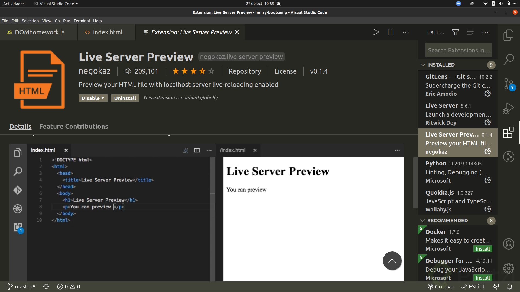Image resolution: width=520 pixels, height=292 pixels.
Task: Open the master* branch picker
Action: pyautogui.click(x=21, y=287)
